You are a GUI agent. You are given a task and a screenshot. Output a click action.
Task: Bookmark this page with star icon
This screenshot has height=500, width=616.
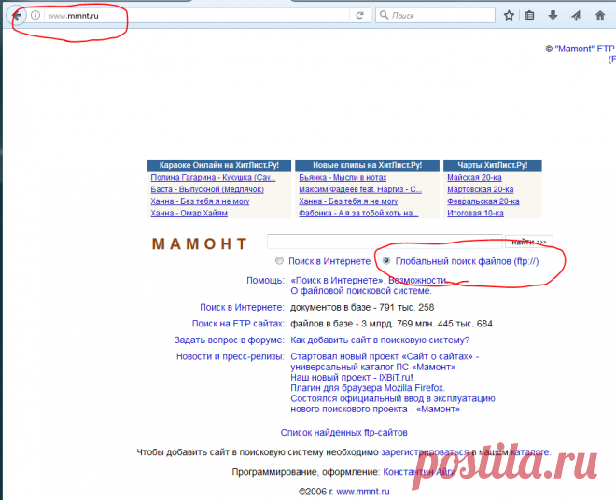(509, 15)
